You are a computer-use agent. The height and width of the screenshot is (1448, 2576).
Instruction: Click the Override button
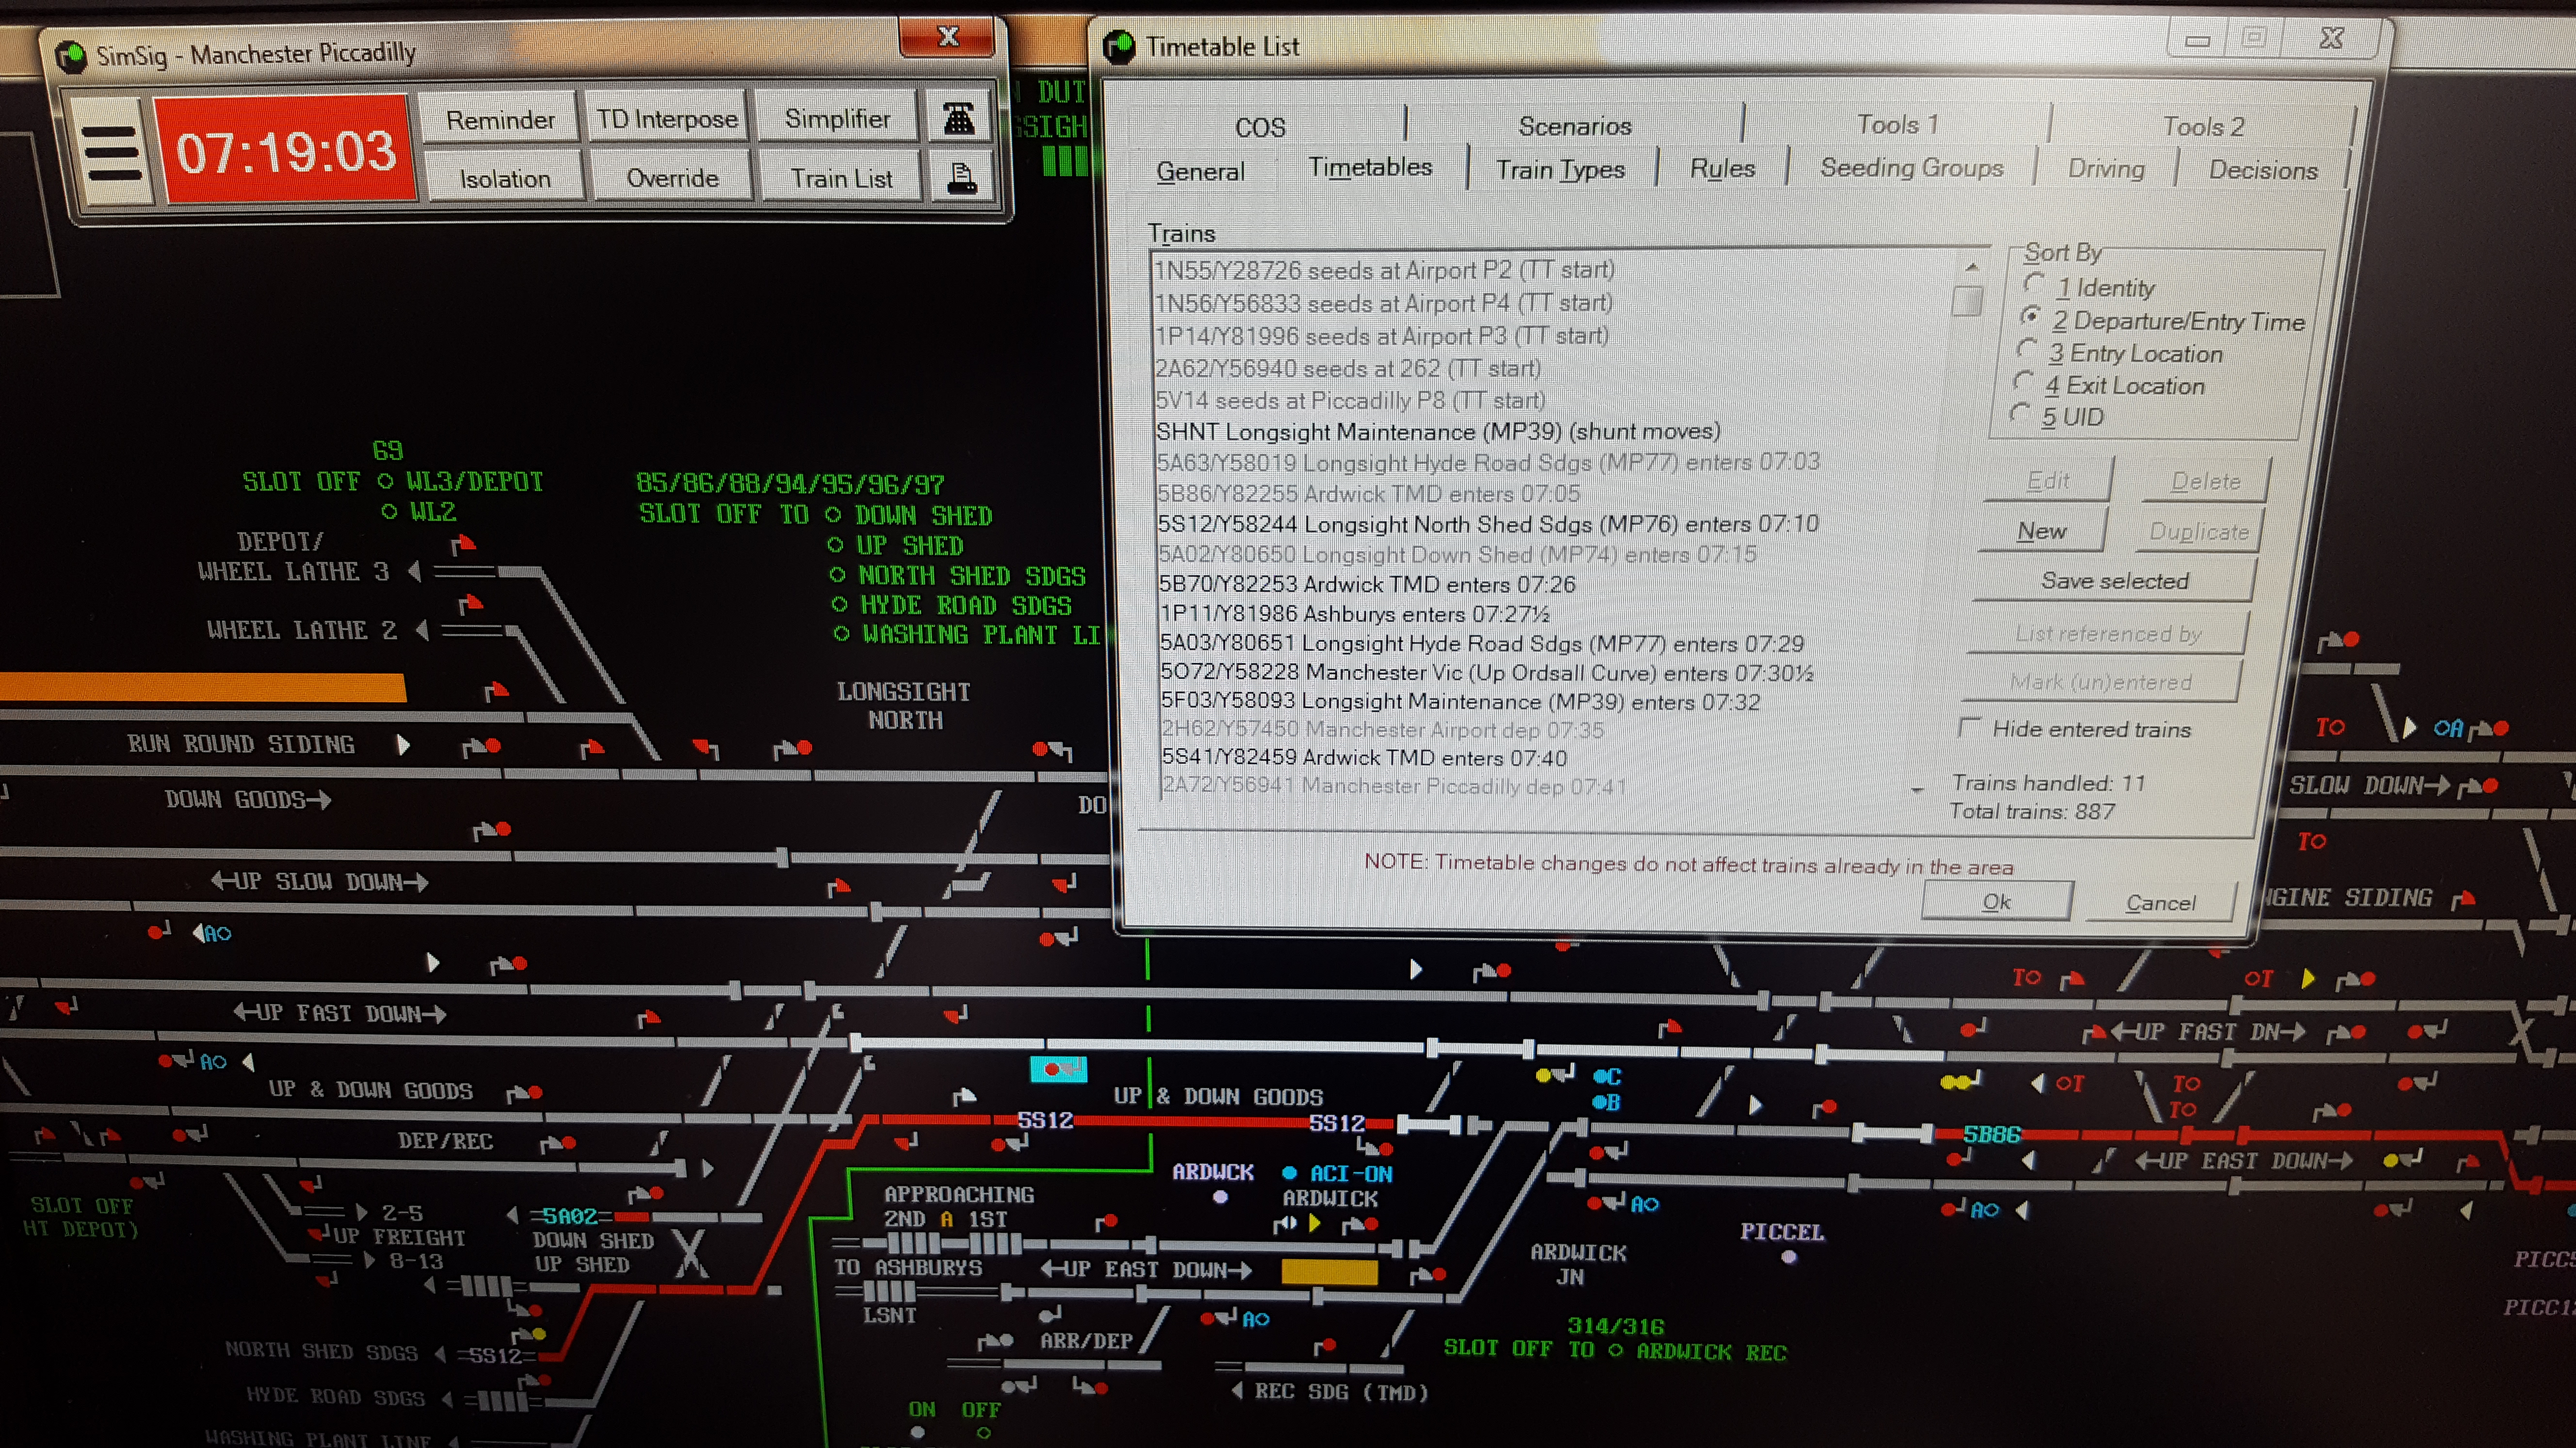tap(672, 178)
